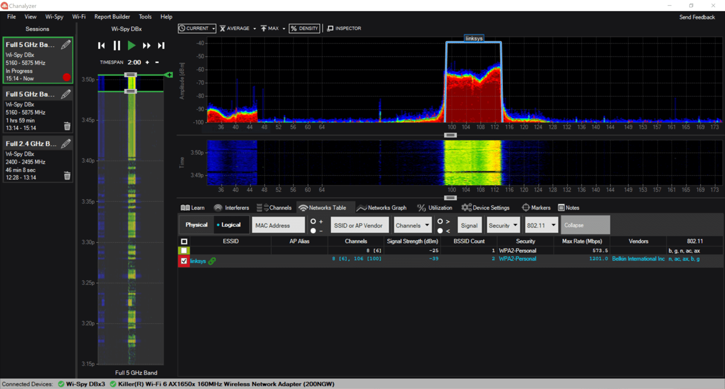Open the Report Builder menu

click(x=112, y=17)
